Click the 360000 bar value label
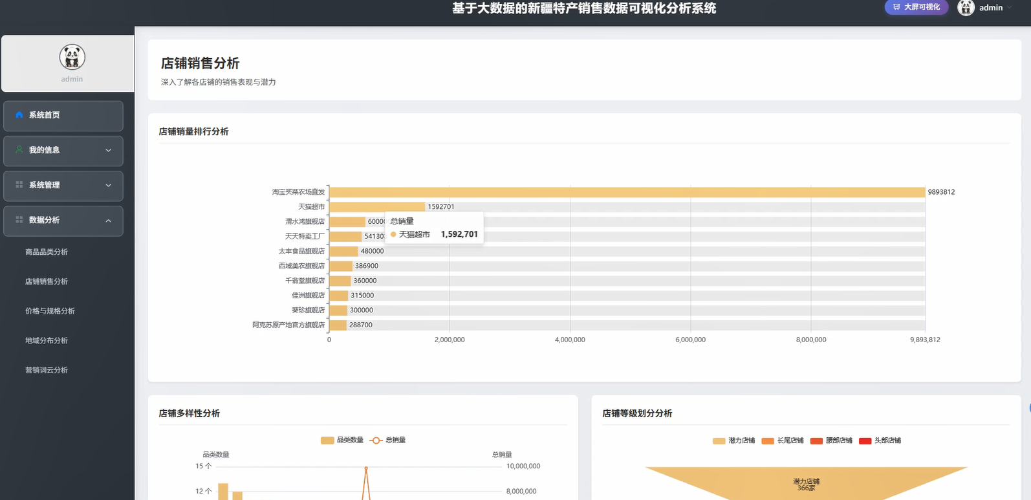Viewport: 1031px width, 500px height. coord(365,281)
